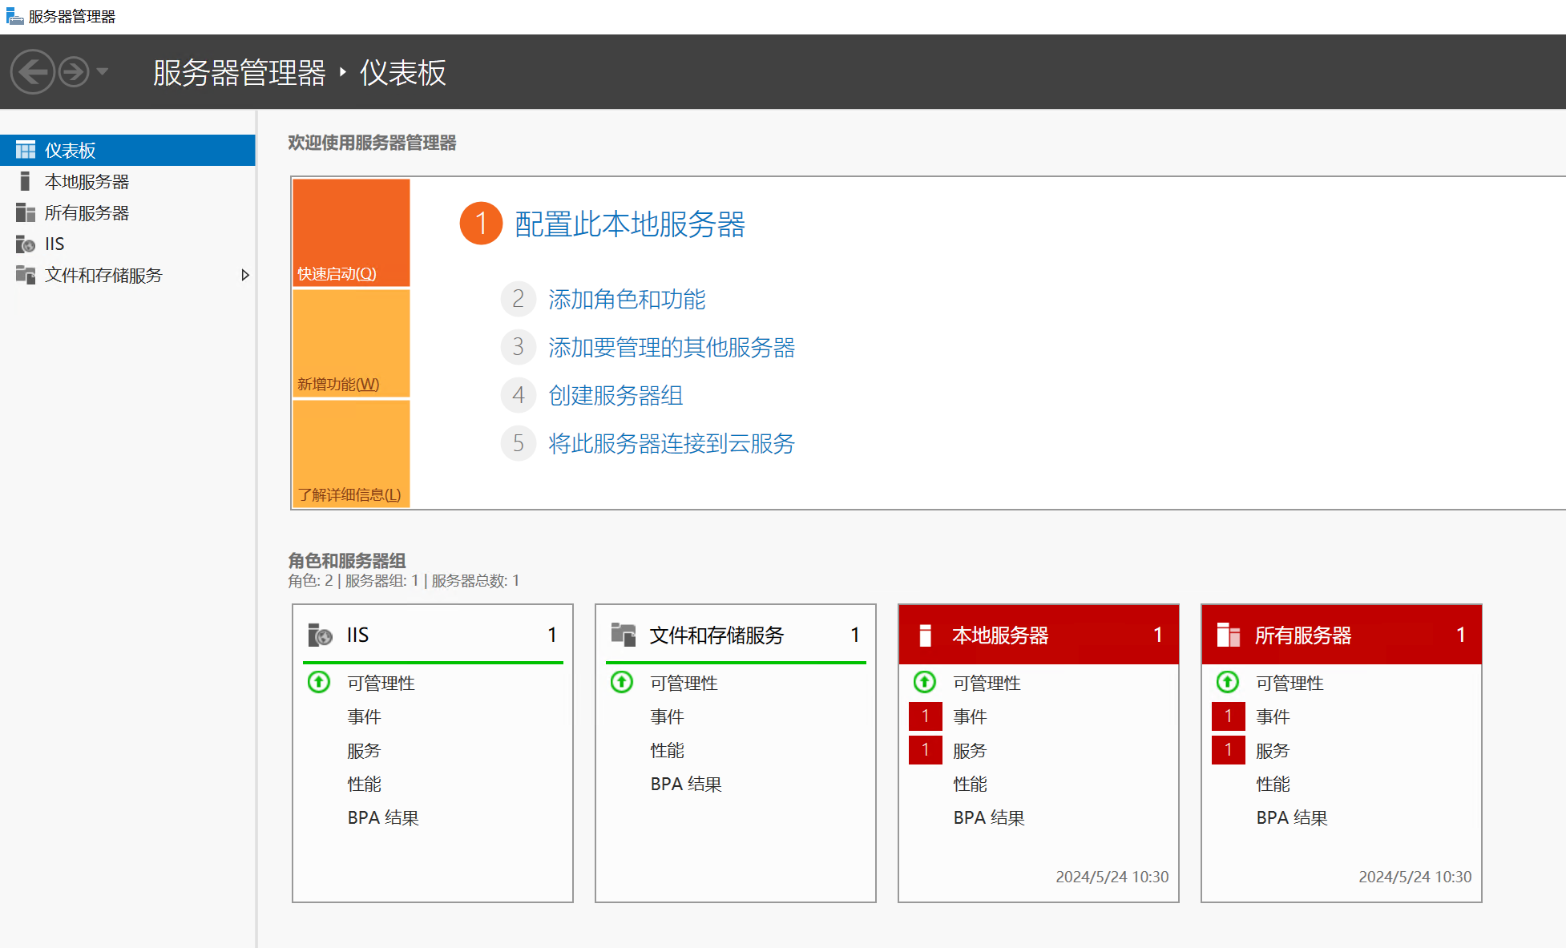This screenshot has height=948, width=1566.
Task: Click the step 5 number circle
Action: pos(519,443)
